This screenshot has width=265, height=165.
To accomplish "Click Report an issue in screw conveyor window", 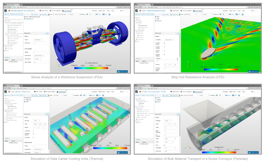I will (254, 152).
